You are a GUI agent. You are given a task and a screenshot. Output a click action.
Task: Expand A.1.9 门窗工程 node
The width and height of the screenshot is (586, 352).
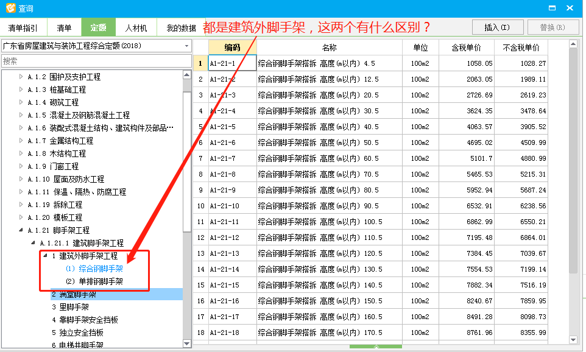click(21, 166)
